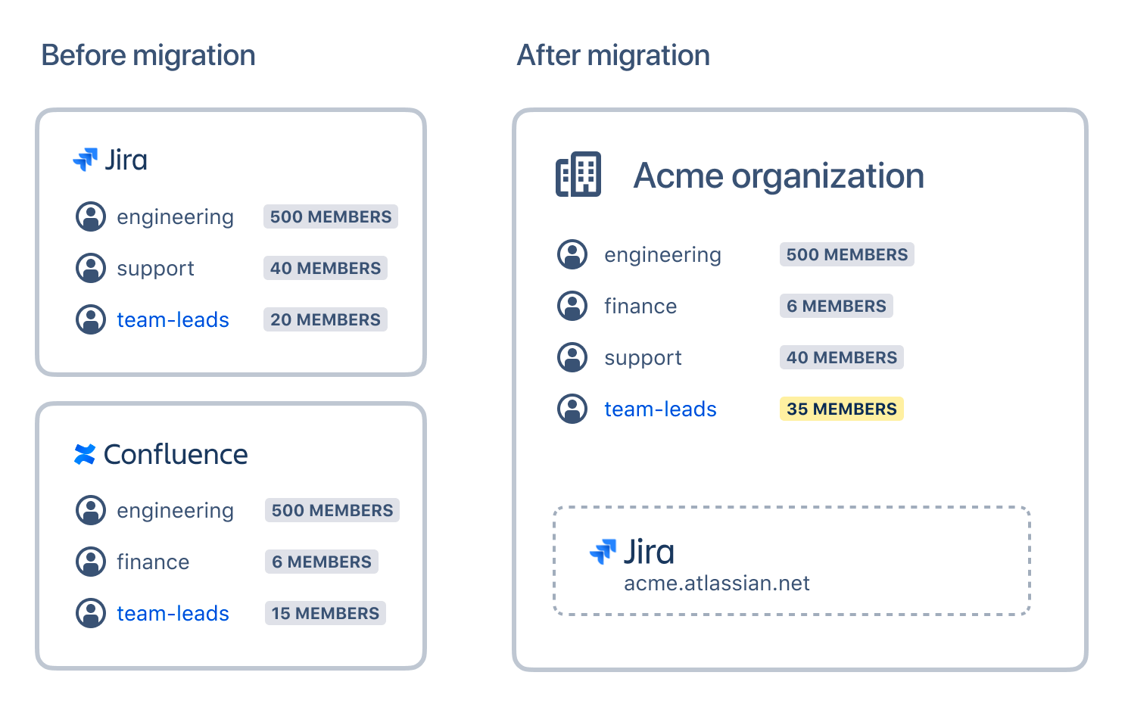The image size is (1128, 719).
Task: Click the Jira logo above acme.atlassian.net
Action: click(x=603, y=552)
